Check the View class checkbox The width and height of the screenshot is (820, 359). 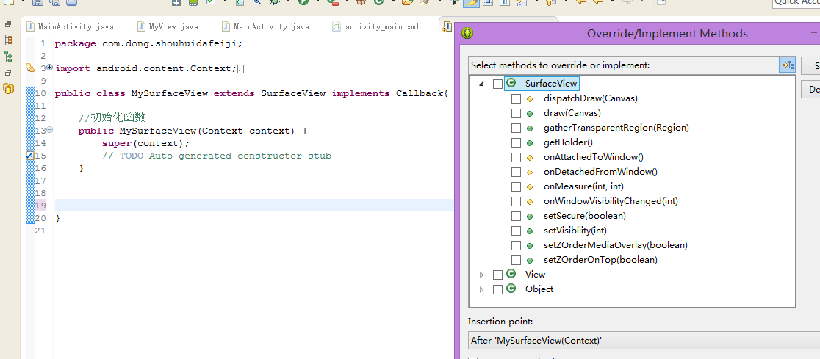(x=497, y=275)
